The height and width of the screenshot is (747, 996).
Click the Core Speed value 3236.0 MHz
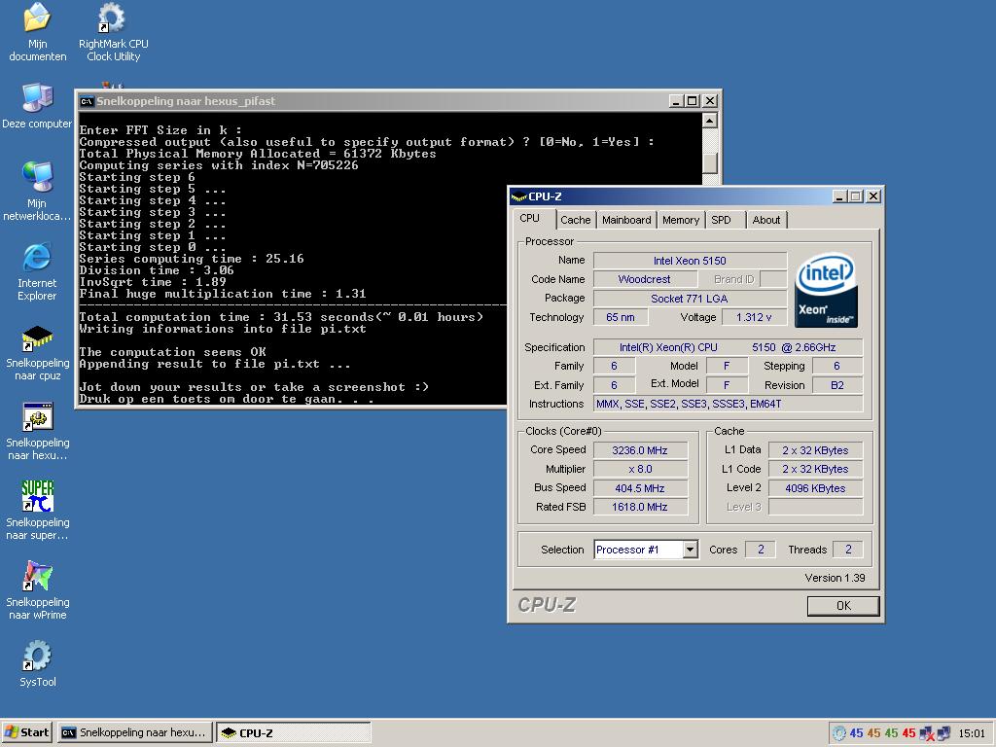(640, 450)
